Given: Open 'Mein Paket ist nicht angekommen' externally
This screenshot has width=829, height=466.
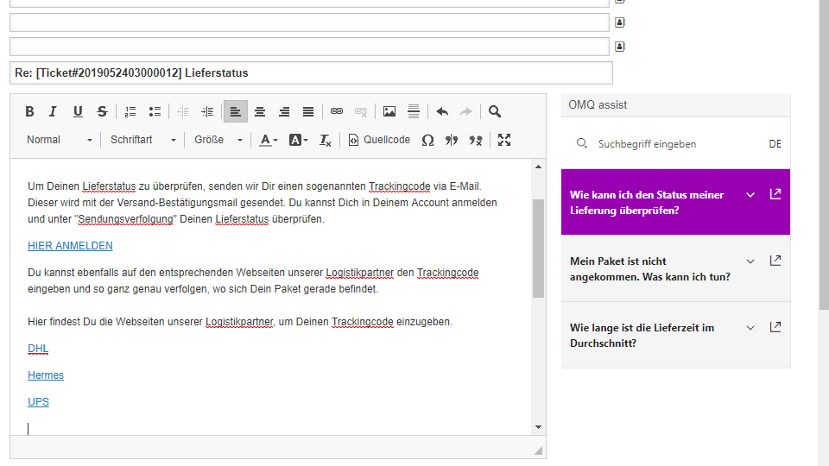Looking at the screenshot, I should pos(775,261).
